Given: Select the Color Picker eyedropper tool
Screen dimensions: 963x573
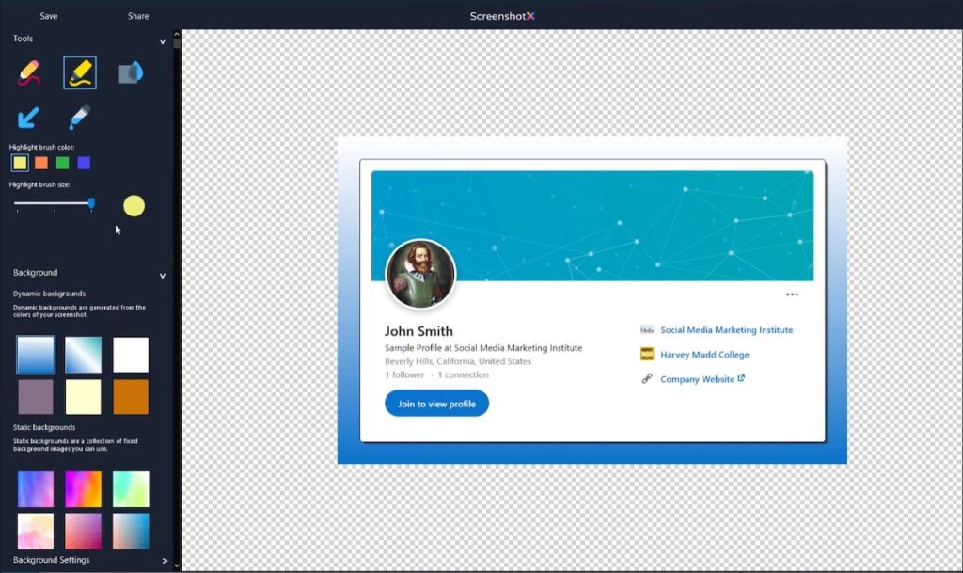Looking at the screenshot, I should 79,118.
